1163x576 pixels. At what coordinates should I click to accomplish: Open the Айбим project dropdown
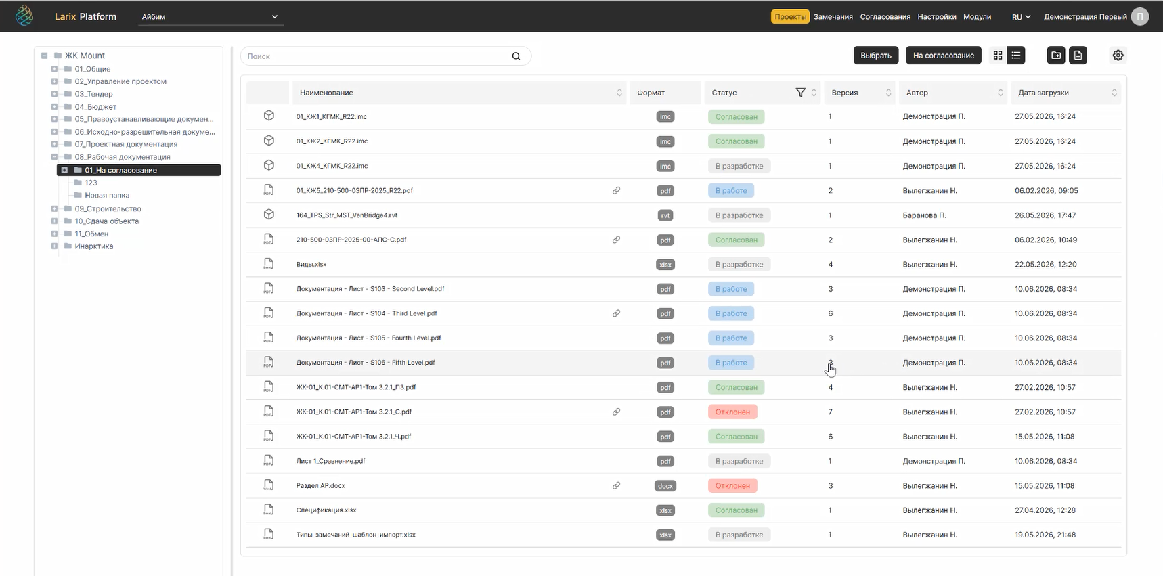(x=211, y=16)
